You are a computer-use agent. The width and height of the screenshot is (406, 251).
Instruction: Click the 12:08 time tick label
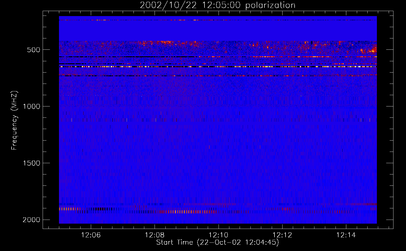155,235
